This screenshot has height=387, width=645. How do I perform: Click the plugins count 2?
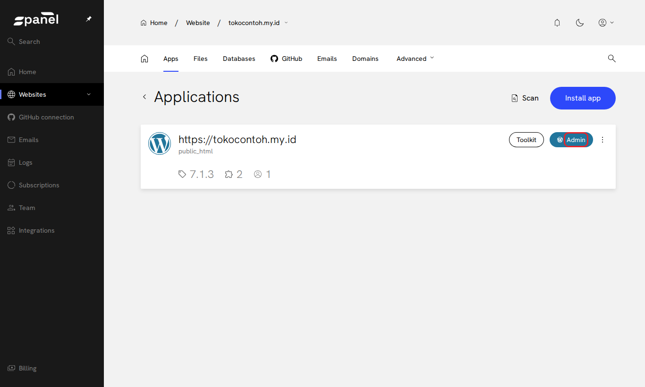tap(234, 174)
